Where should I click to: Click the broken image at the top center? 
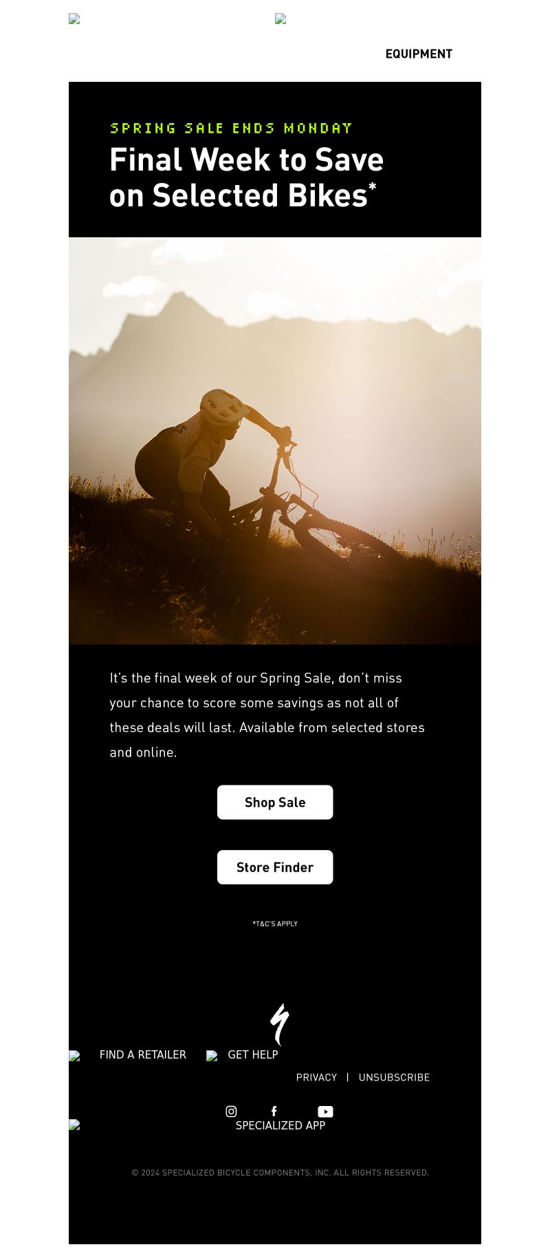pyautogui.click(x=280, y=19)
